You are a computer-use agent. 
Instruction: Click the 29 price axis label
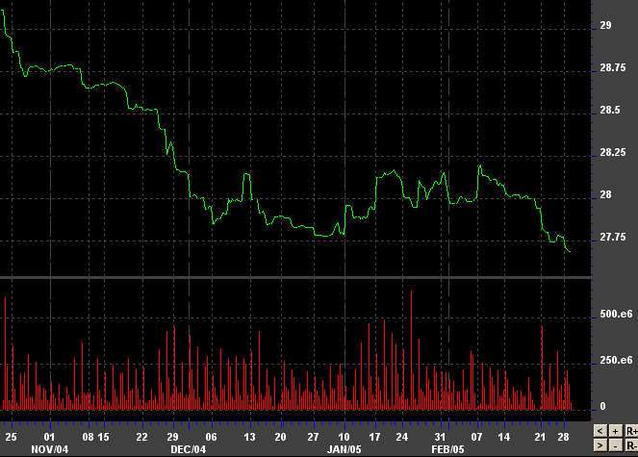tap(605, 26)
